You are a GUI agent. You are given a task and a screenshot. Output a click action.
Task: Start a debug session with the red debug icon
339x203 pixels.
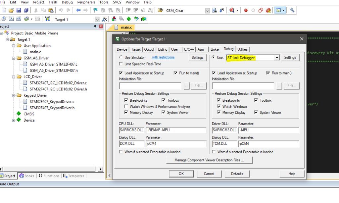click(232, 10)
